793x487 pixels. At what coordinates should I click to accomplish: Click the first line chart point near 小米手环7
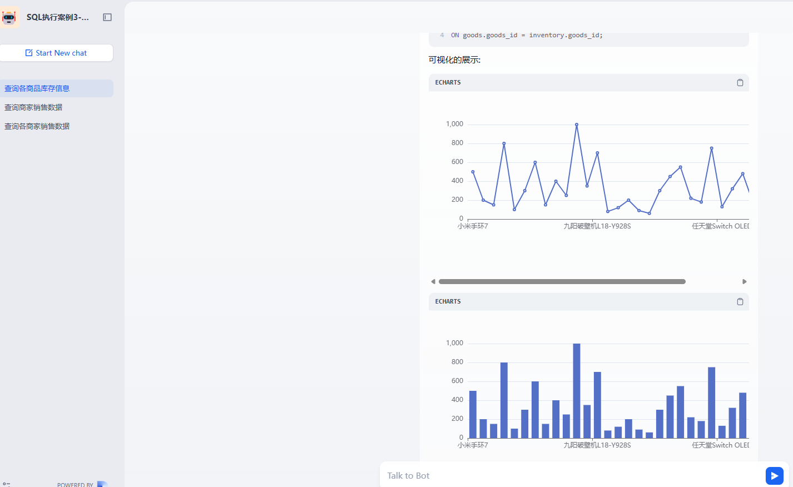tap(473, 172)
